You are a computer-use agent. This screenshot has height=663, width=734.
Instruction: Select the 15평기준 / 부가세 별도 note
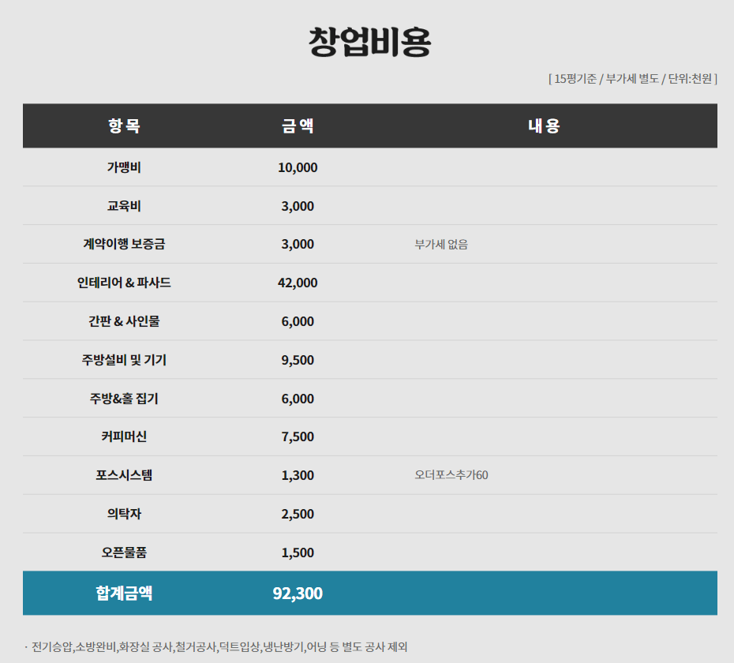coord(633,79)
